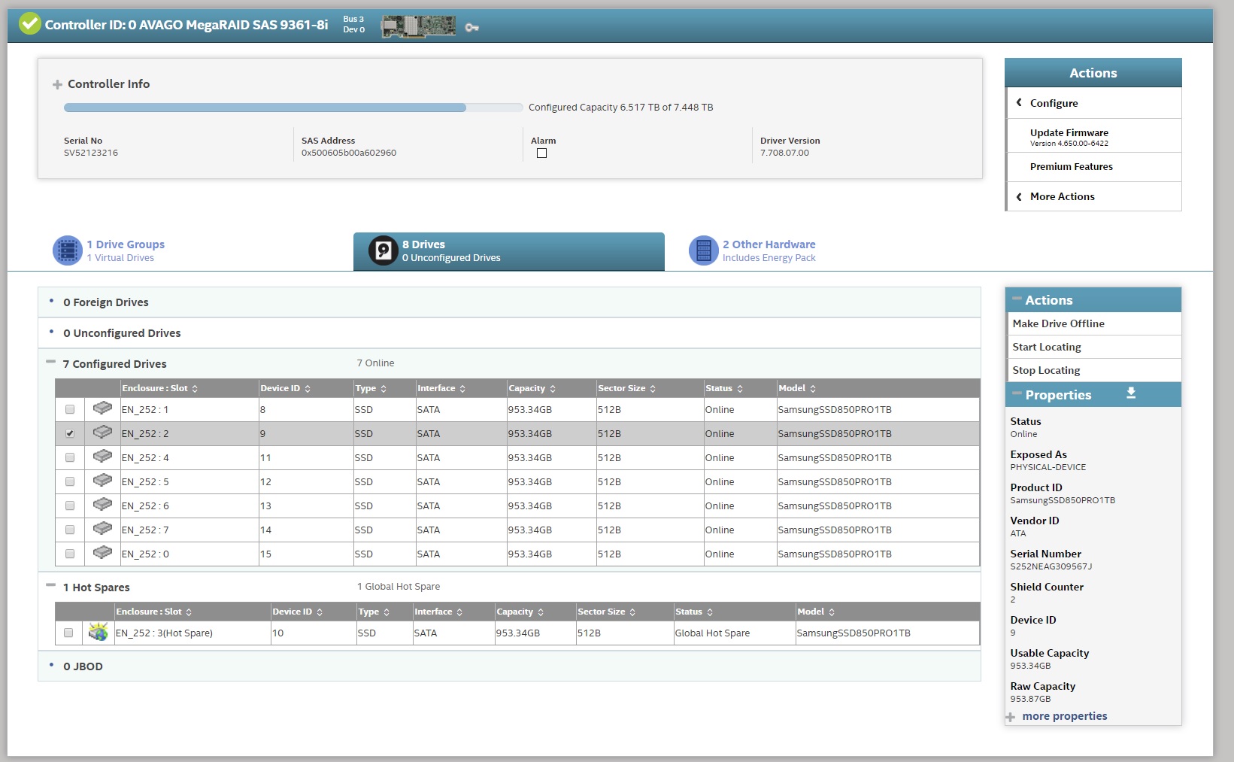Sort configured drives by Interface column
Screen dimensions: 1234x762
tap(462, 389)
